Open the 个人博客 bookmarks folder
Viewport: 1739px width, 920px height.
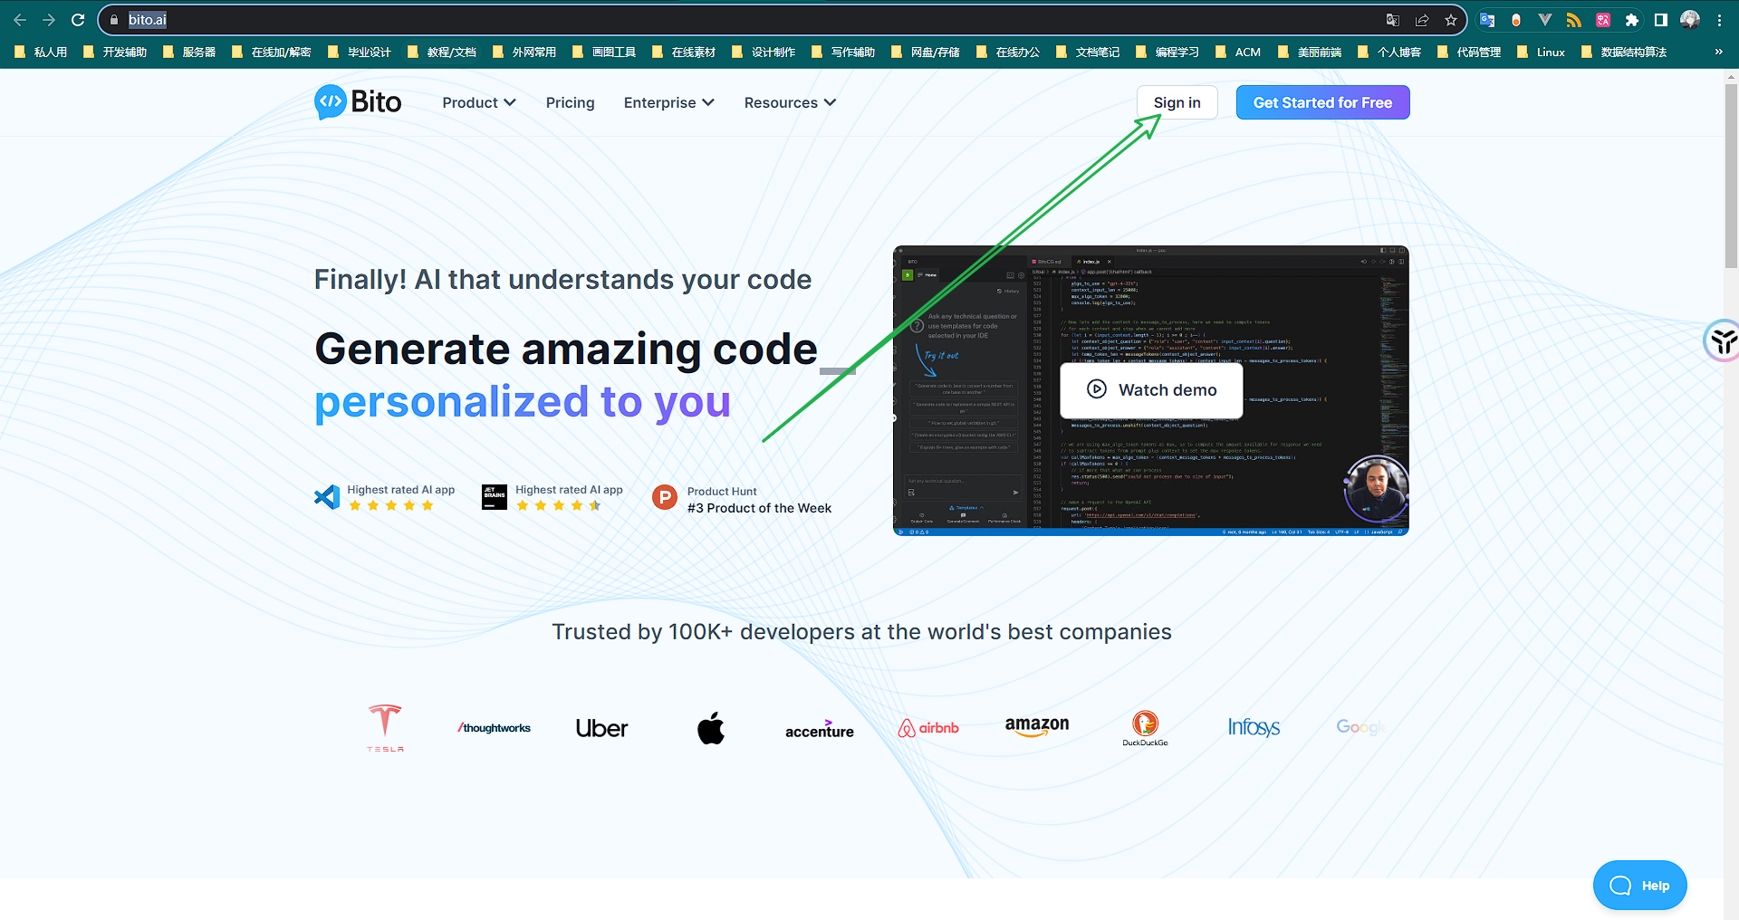point(1389,53)
